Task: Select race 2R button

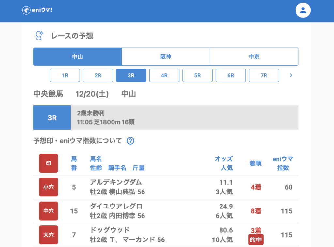Action: coord(98,75)
